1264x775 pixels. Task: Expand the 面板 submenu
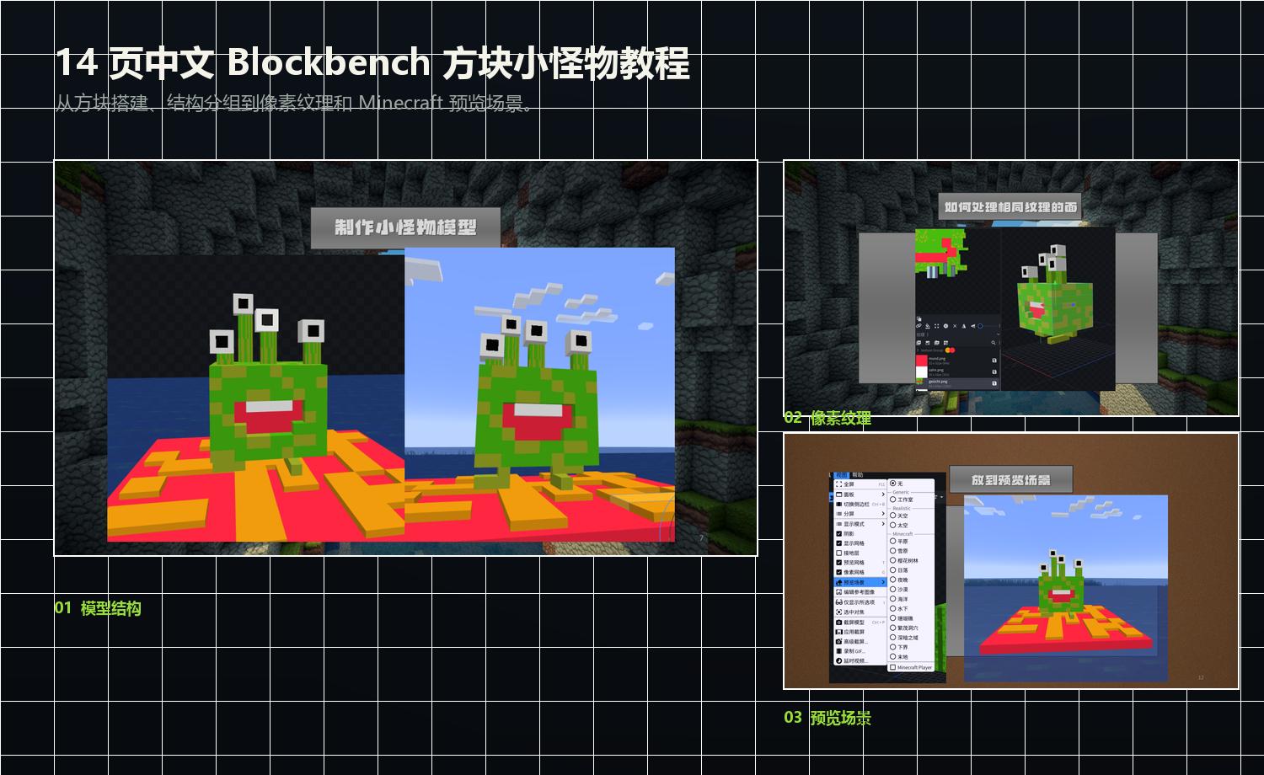860,494
